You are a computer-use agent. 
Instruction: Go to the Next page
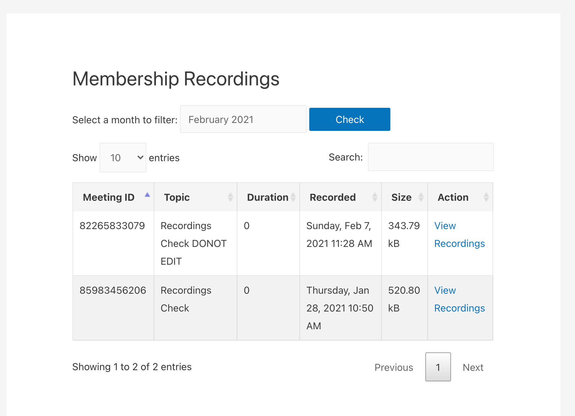click(x=473, y=367)
